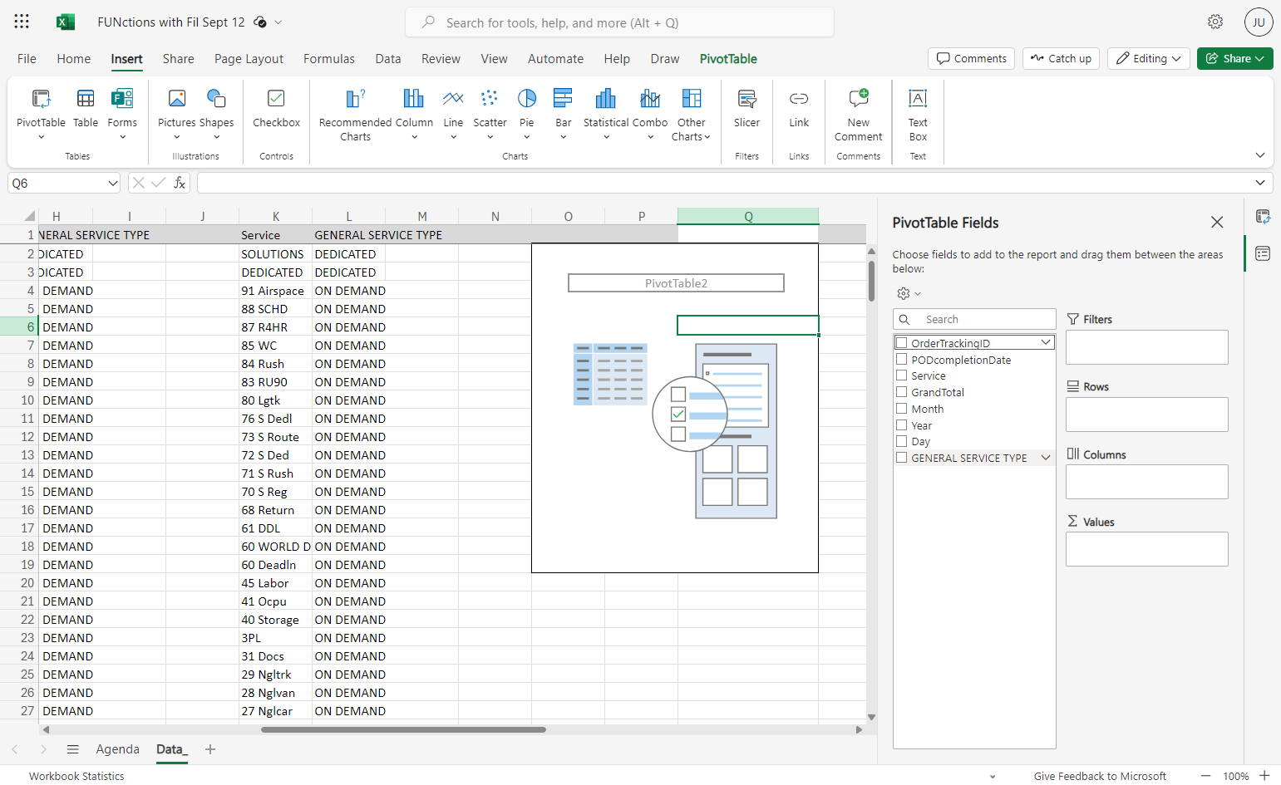
Task: Click the Catch up button
Action: (1061, 58)
